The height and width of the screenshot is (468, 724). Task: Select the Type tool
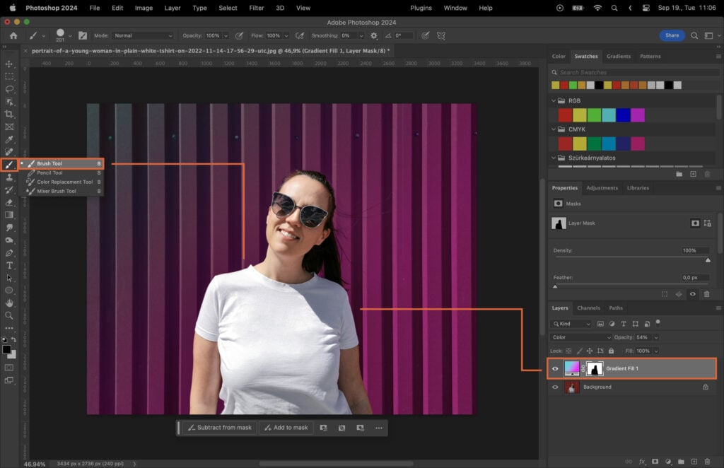pos(10,265)
